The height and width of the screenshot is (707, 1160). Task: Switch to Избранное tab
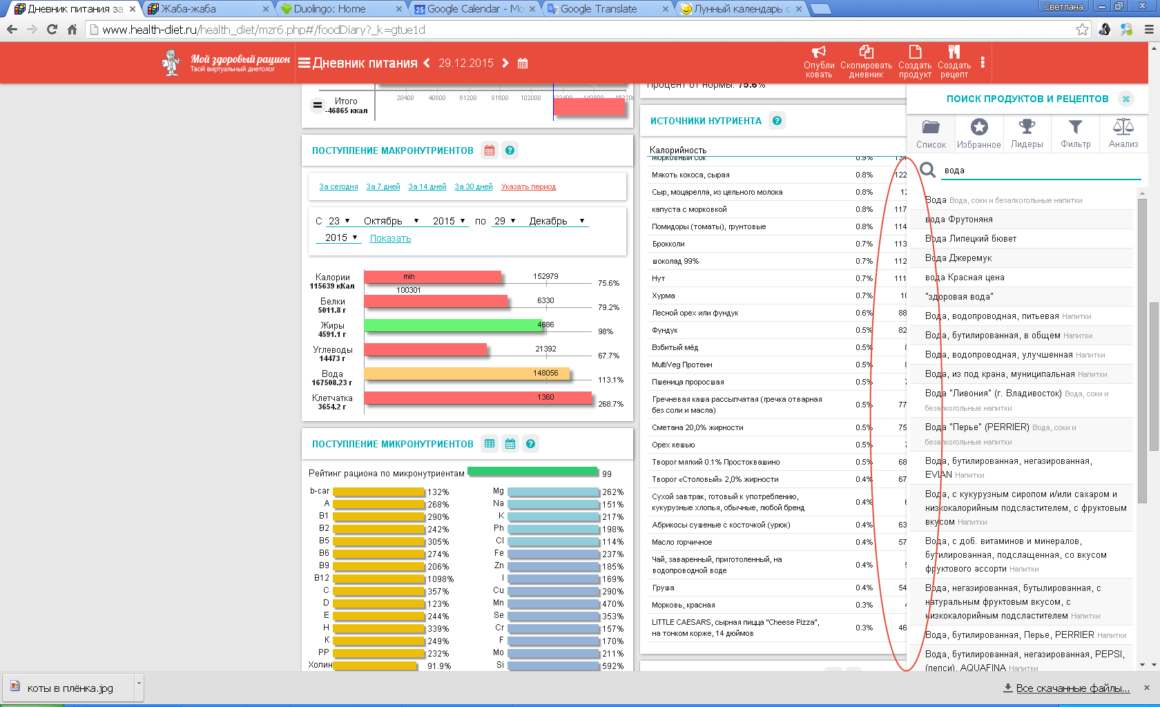tap(978, 133)
